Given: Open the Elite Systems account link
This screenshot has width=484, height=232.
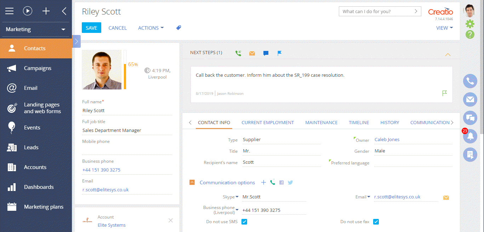Looking at the screenshot, I should tap(111, 225).
